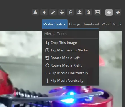
Task: Click the download icon
Action: coord(79,12)
